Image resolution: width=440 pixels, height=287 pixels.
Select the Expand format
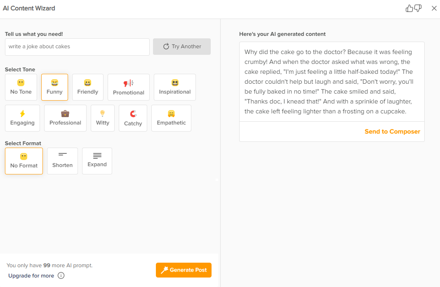pyautogui.click(x=97, y=161)
